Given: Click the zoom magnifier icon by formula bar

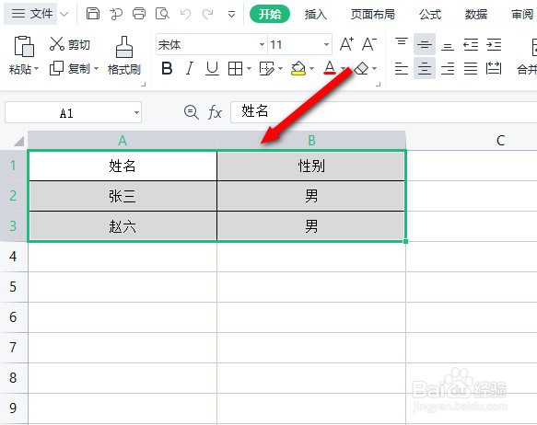Looking at the screenshot, I should tap(191, 112).
